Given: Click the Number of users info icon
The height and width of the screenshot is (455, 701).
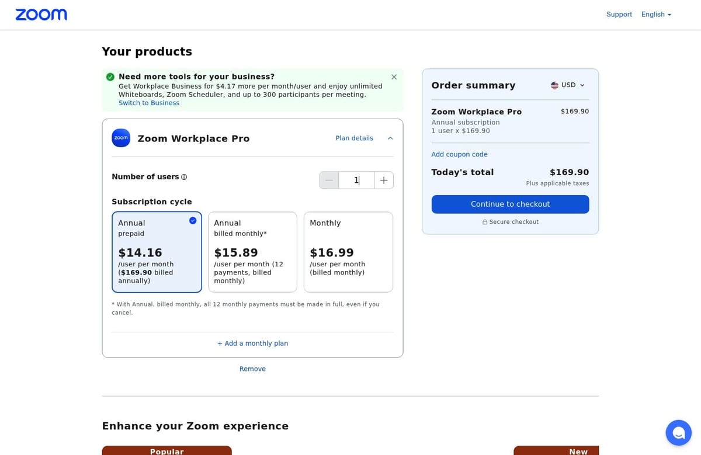Looking at the screenshot, I should pyautogui.click(x=184, y=177).
